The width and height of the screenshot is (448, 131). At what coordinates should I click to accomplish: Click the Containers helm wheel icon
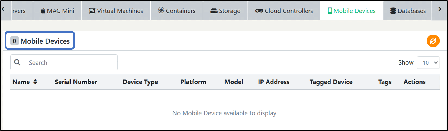pos(161,10)
